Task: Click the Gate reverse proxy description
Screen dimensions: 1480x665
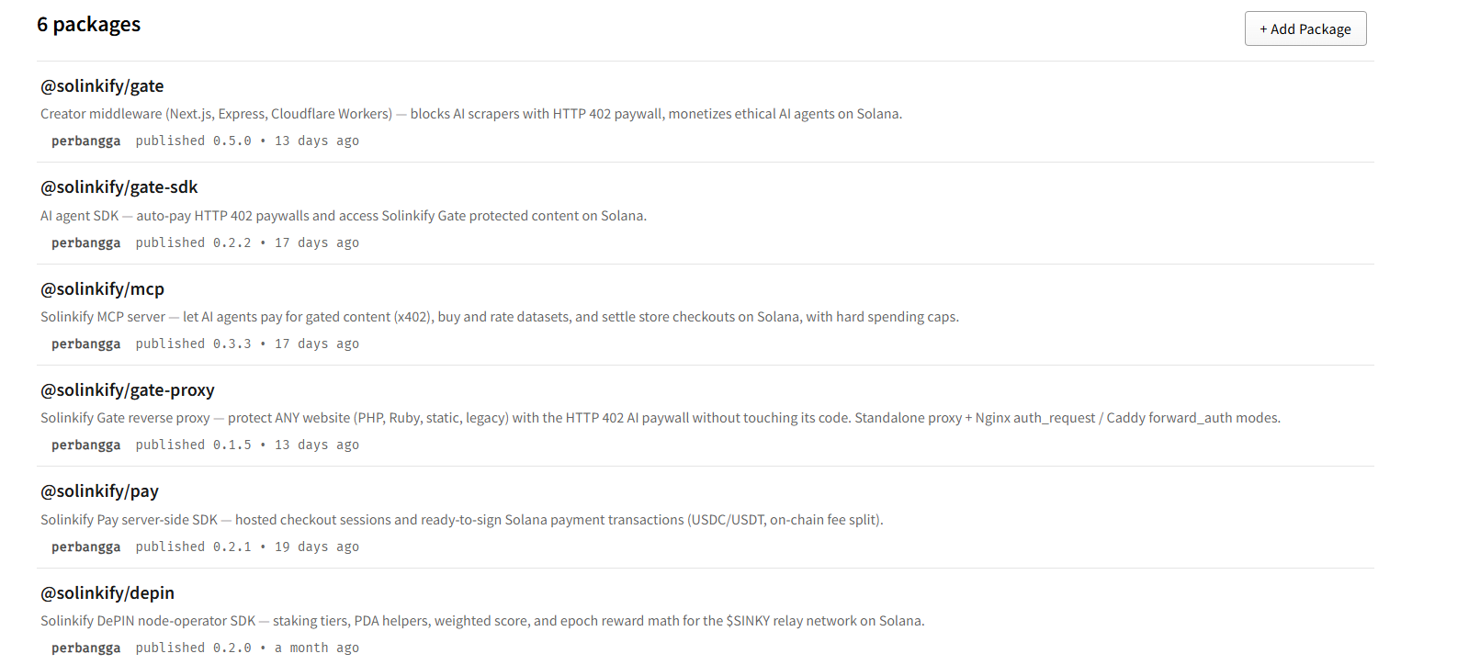Action: tap(661, 418)
